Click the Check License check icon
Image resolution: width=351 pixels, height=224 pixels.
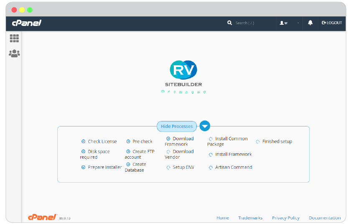click(83, 142)
